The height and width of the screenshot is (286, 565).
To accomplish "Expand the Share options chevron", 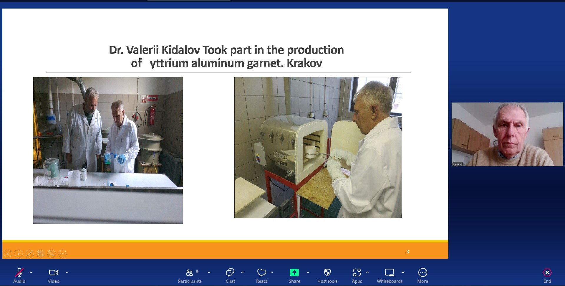I will pos(308,272).
